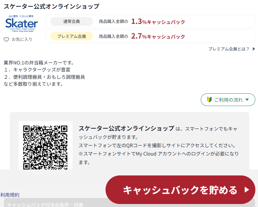Open the プレミアム会員とは？ link
This screenshot has height=207, width=258.
point(229,49)
